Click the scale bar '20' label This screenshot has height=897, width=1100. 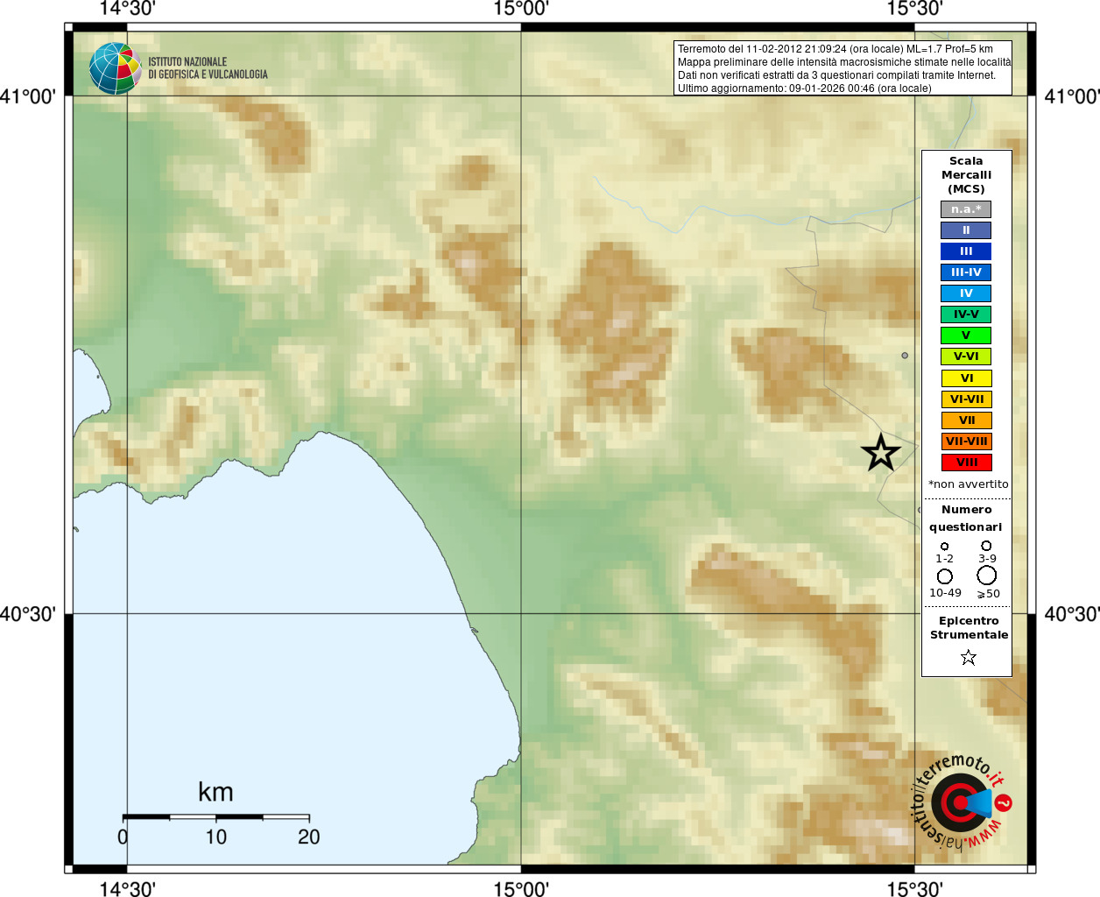[x=309, y=837]
